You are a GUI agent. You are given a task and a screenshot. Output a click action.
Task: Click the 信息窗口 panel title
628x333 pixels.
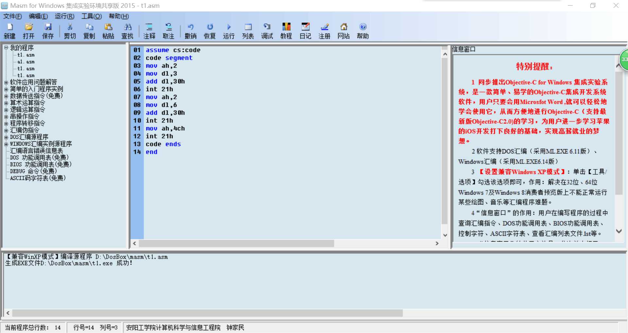[464, 49]
